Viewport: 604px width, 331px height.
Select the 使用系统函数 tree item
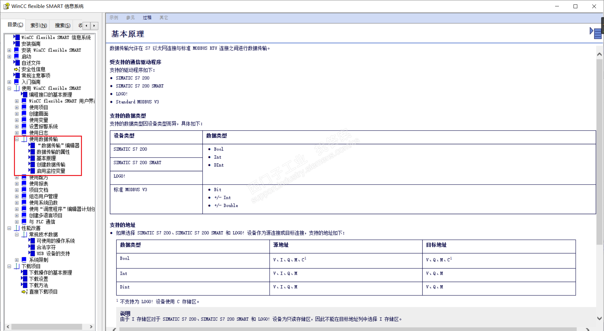pyautogui.click(x=44, y=203)
